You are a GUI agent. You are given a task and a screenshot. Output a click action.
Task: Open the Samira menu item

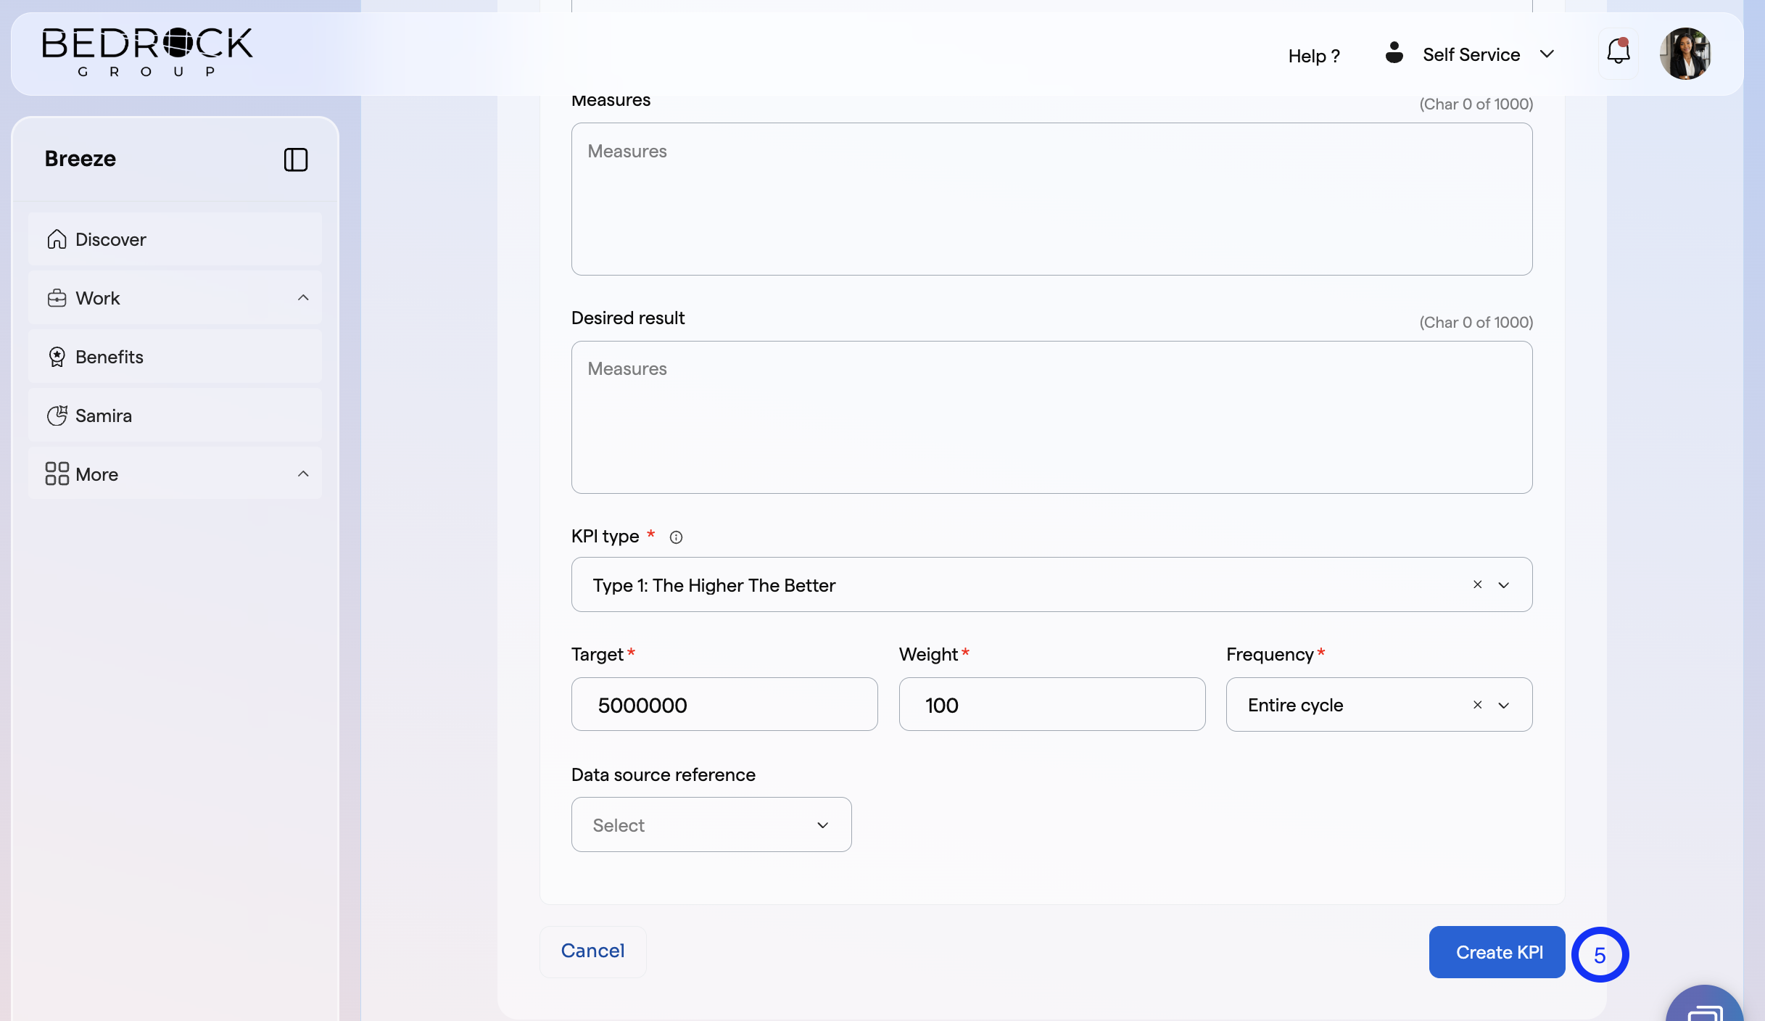[175, 416]
